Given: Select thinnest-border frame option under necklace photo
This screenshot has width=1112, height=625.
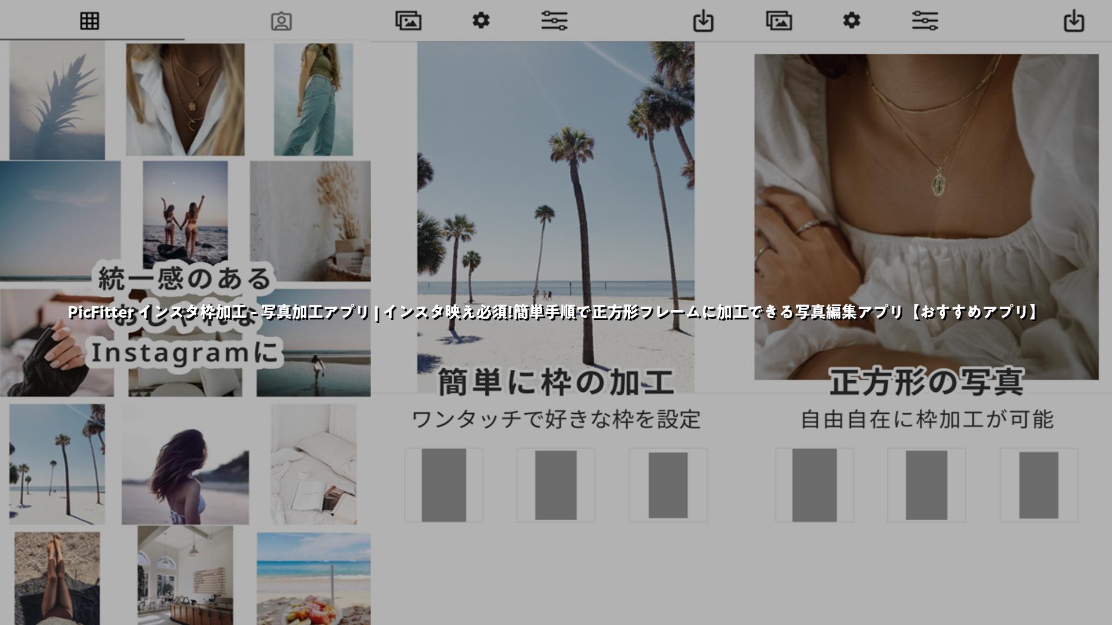Looking at the screenshot, I should pos(814,485).
